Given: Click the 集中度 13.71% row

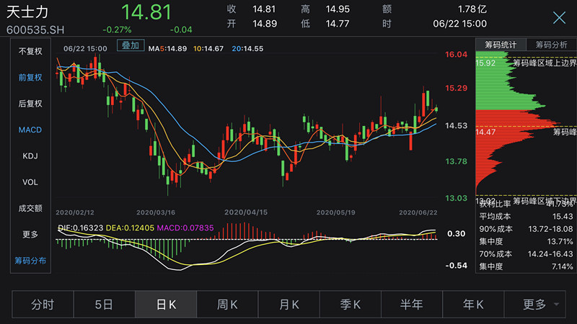Looking at the screenshot, I should click(526, 241).
